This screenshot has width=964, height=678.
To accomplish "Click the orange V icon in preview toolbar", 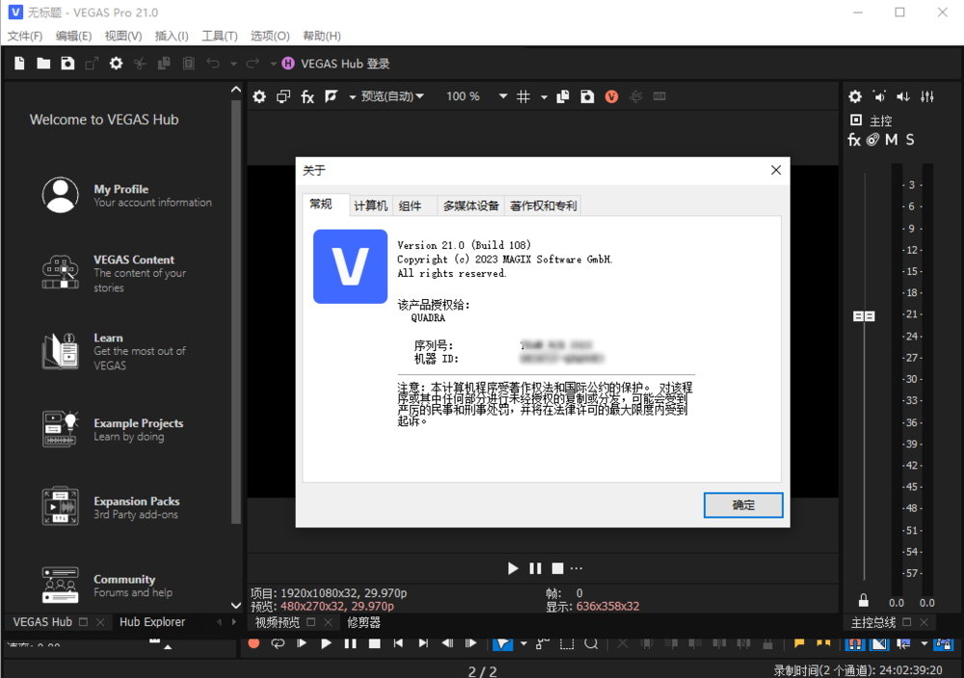I will pos(612,96).
